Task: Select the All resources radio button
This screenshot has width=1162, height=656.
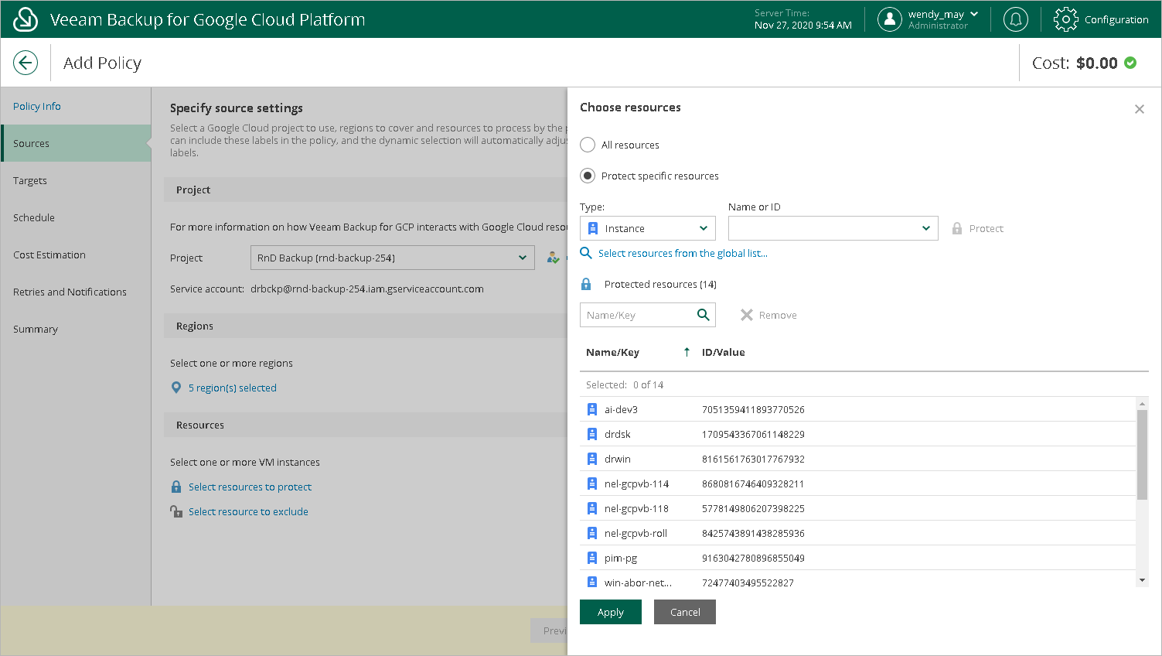Action: pyautogui.click(x=588, y=145)
